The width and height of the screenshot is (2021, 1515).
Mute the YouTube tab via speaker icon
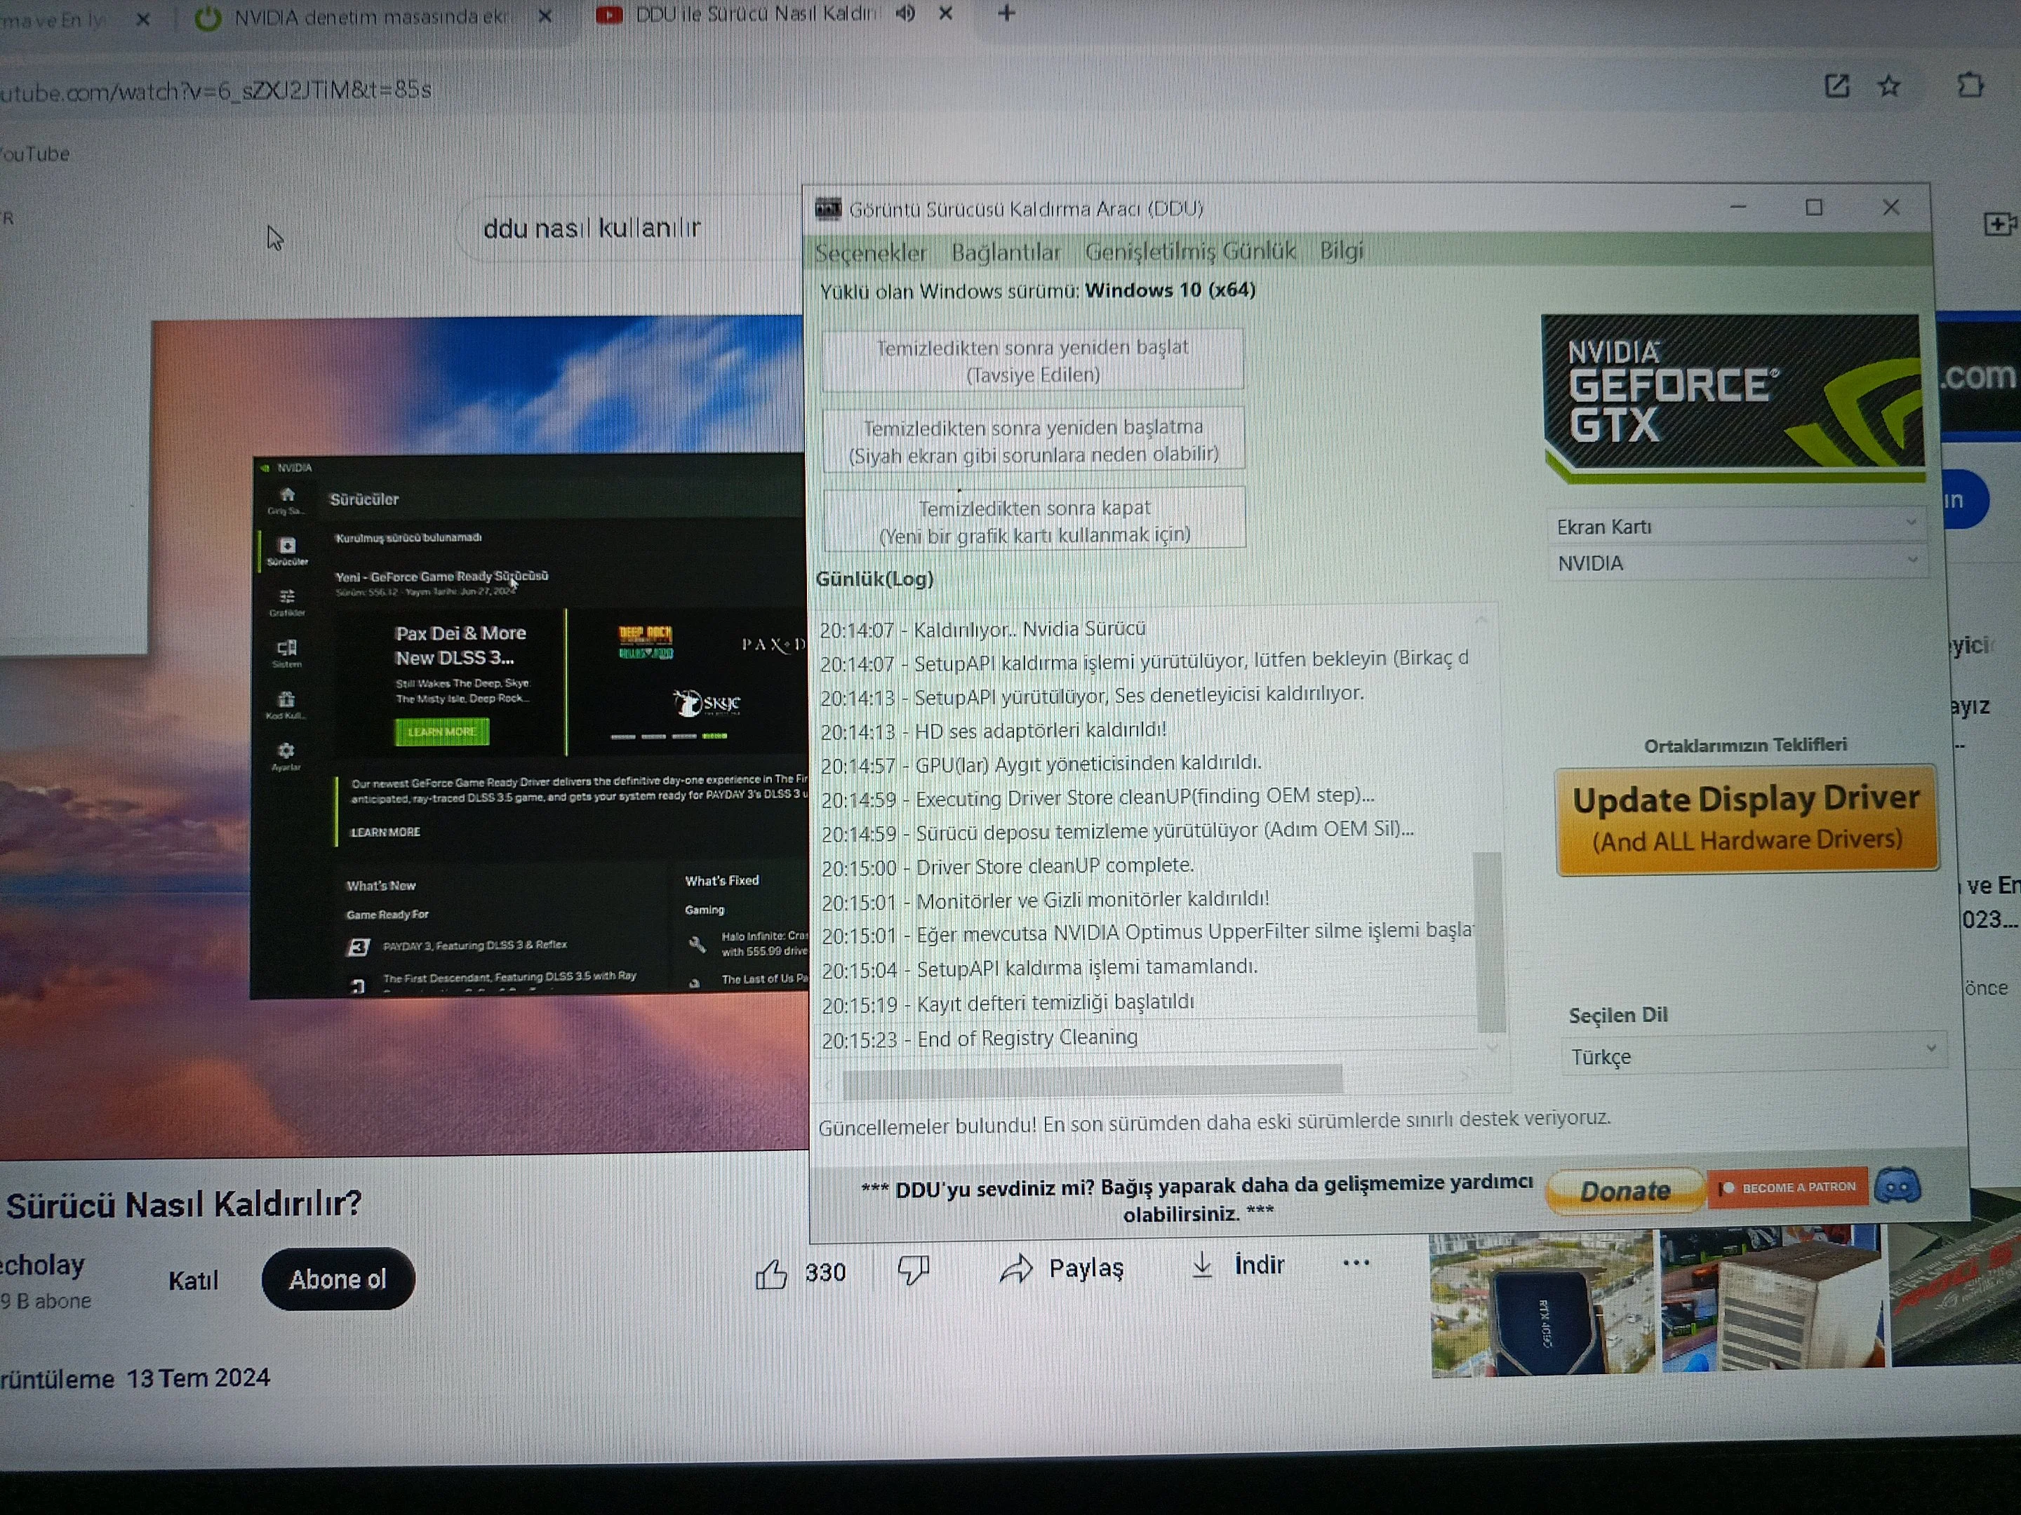point(905,14)
